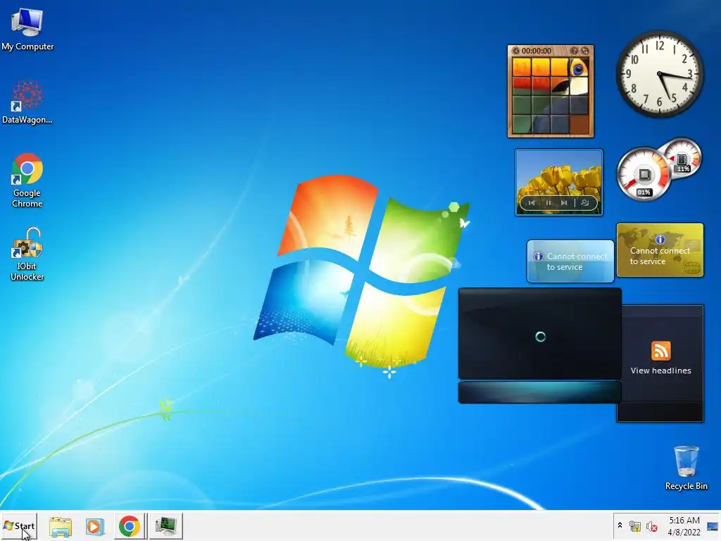Skip to next slide in slideshow gadget
Image resolution: width=721 pixels, height=541 pixels.
564,203
